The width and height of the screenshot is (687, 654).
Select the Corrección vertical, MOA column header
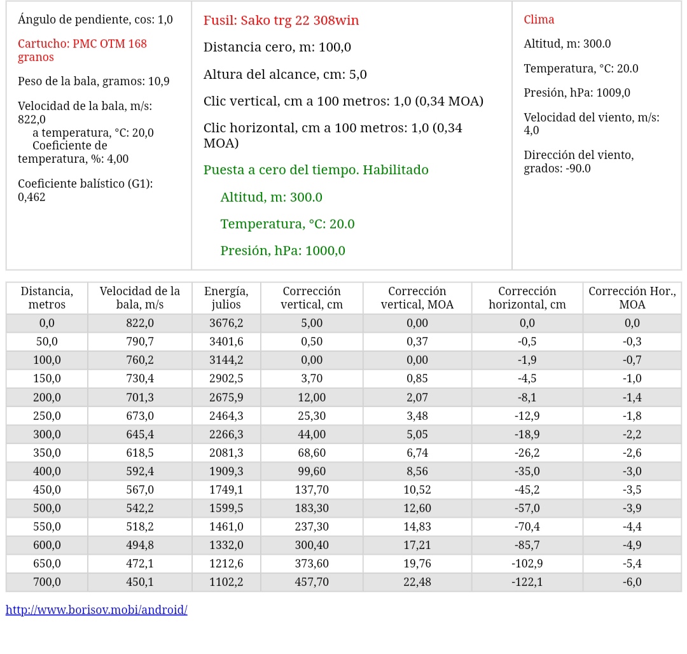coord(417,298)
